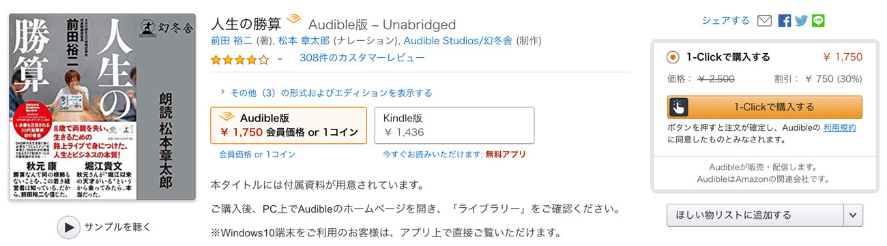Open the wish list dropdown arrow

point(854,215)
